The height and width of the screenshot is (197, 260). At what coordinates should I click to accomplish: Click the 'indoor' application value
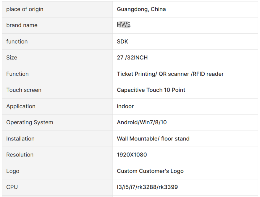125,106
